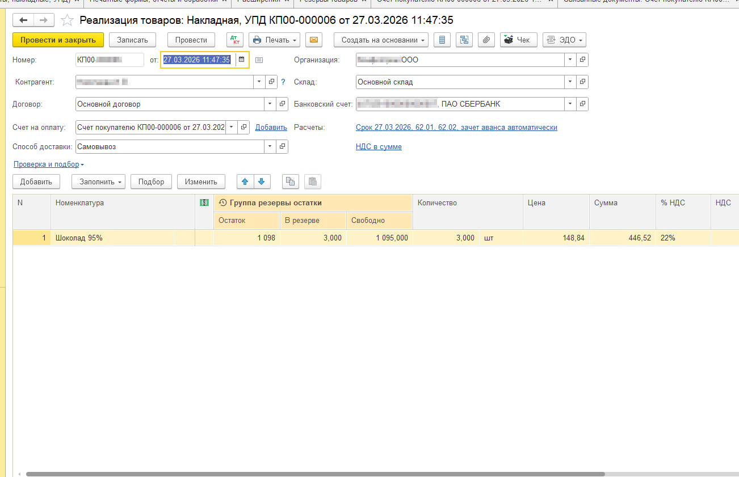Open calendar picker in the date field

[241, 60]
